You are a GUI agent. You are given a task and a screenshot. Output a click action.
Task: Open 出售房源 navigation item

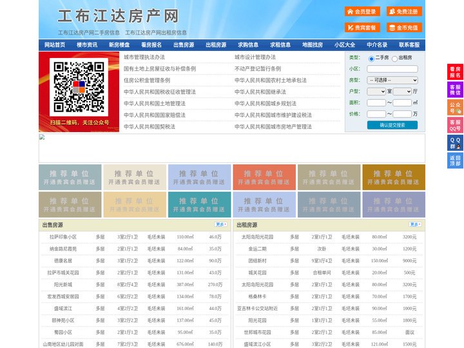point(184,44)
